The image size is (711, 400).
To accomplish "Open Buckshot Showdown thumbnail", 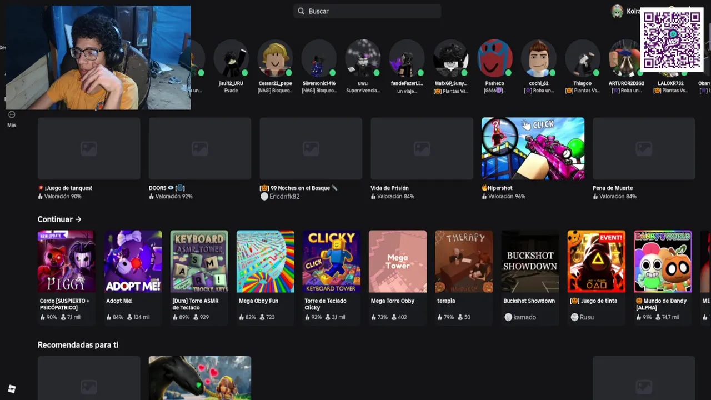I will [530, 261].
